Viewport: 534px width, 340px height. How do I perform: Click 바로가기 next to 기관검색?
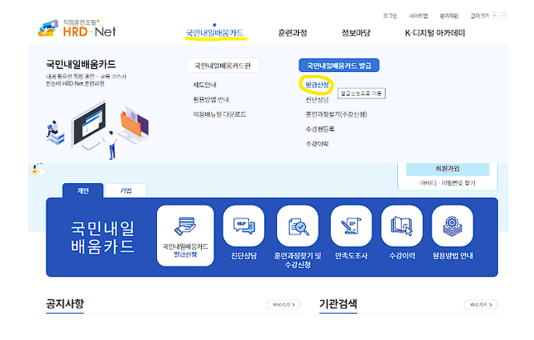tap(481, 305)
